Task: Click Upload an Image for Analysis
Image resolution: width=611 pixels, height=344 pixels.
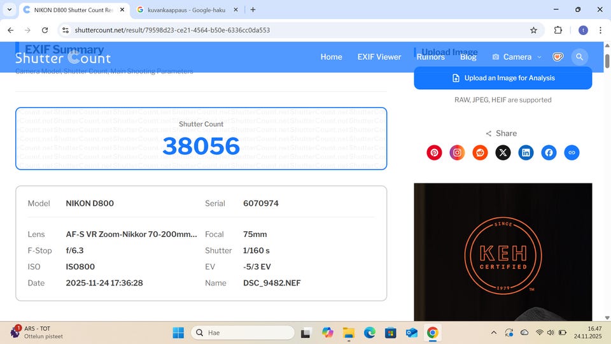Action: pyautogui.click(x=503, y=78)
